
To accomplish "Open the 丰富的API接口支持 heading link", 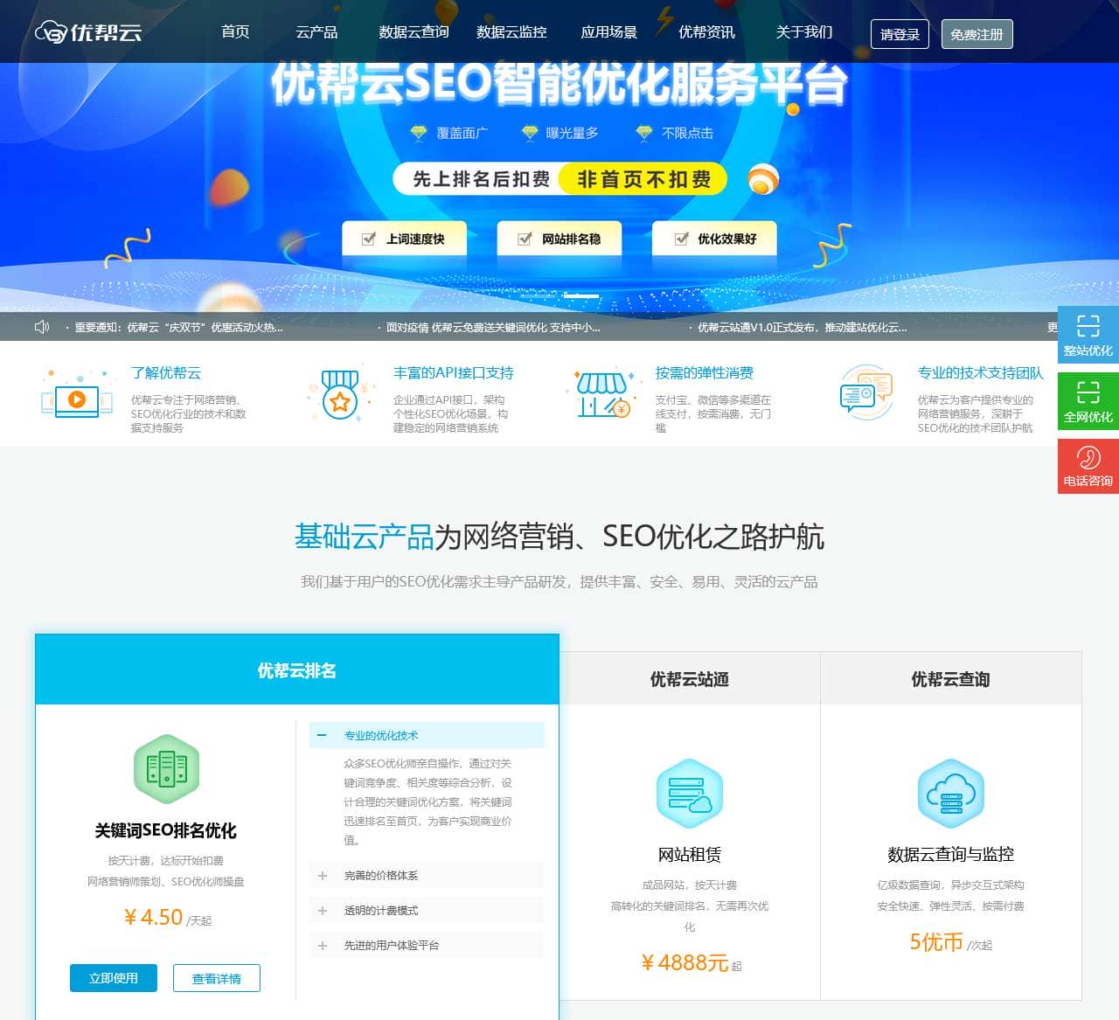I will click(454, 373).
